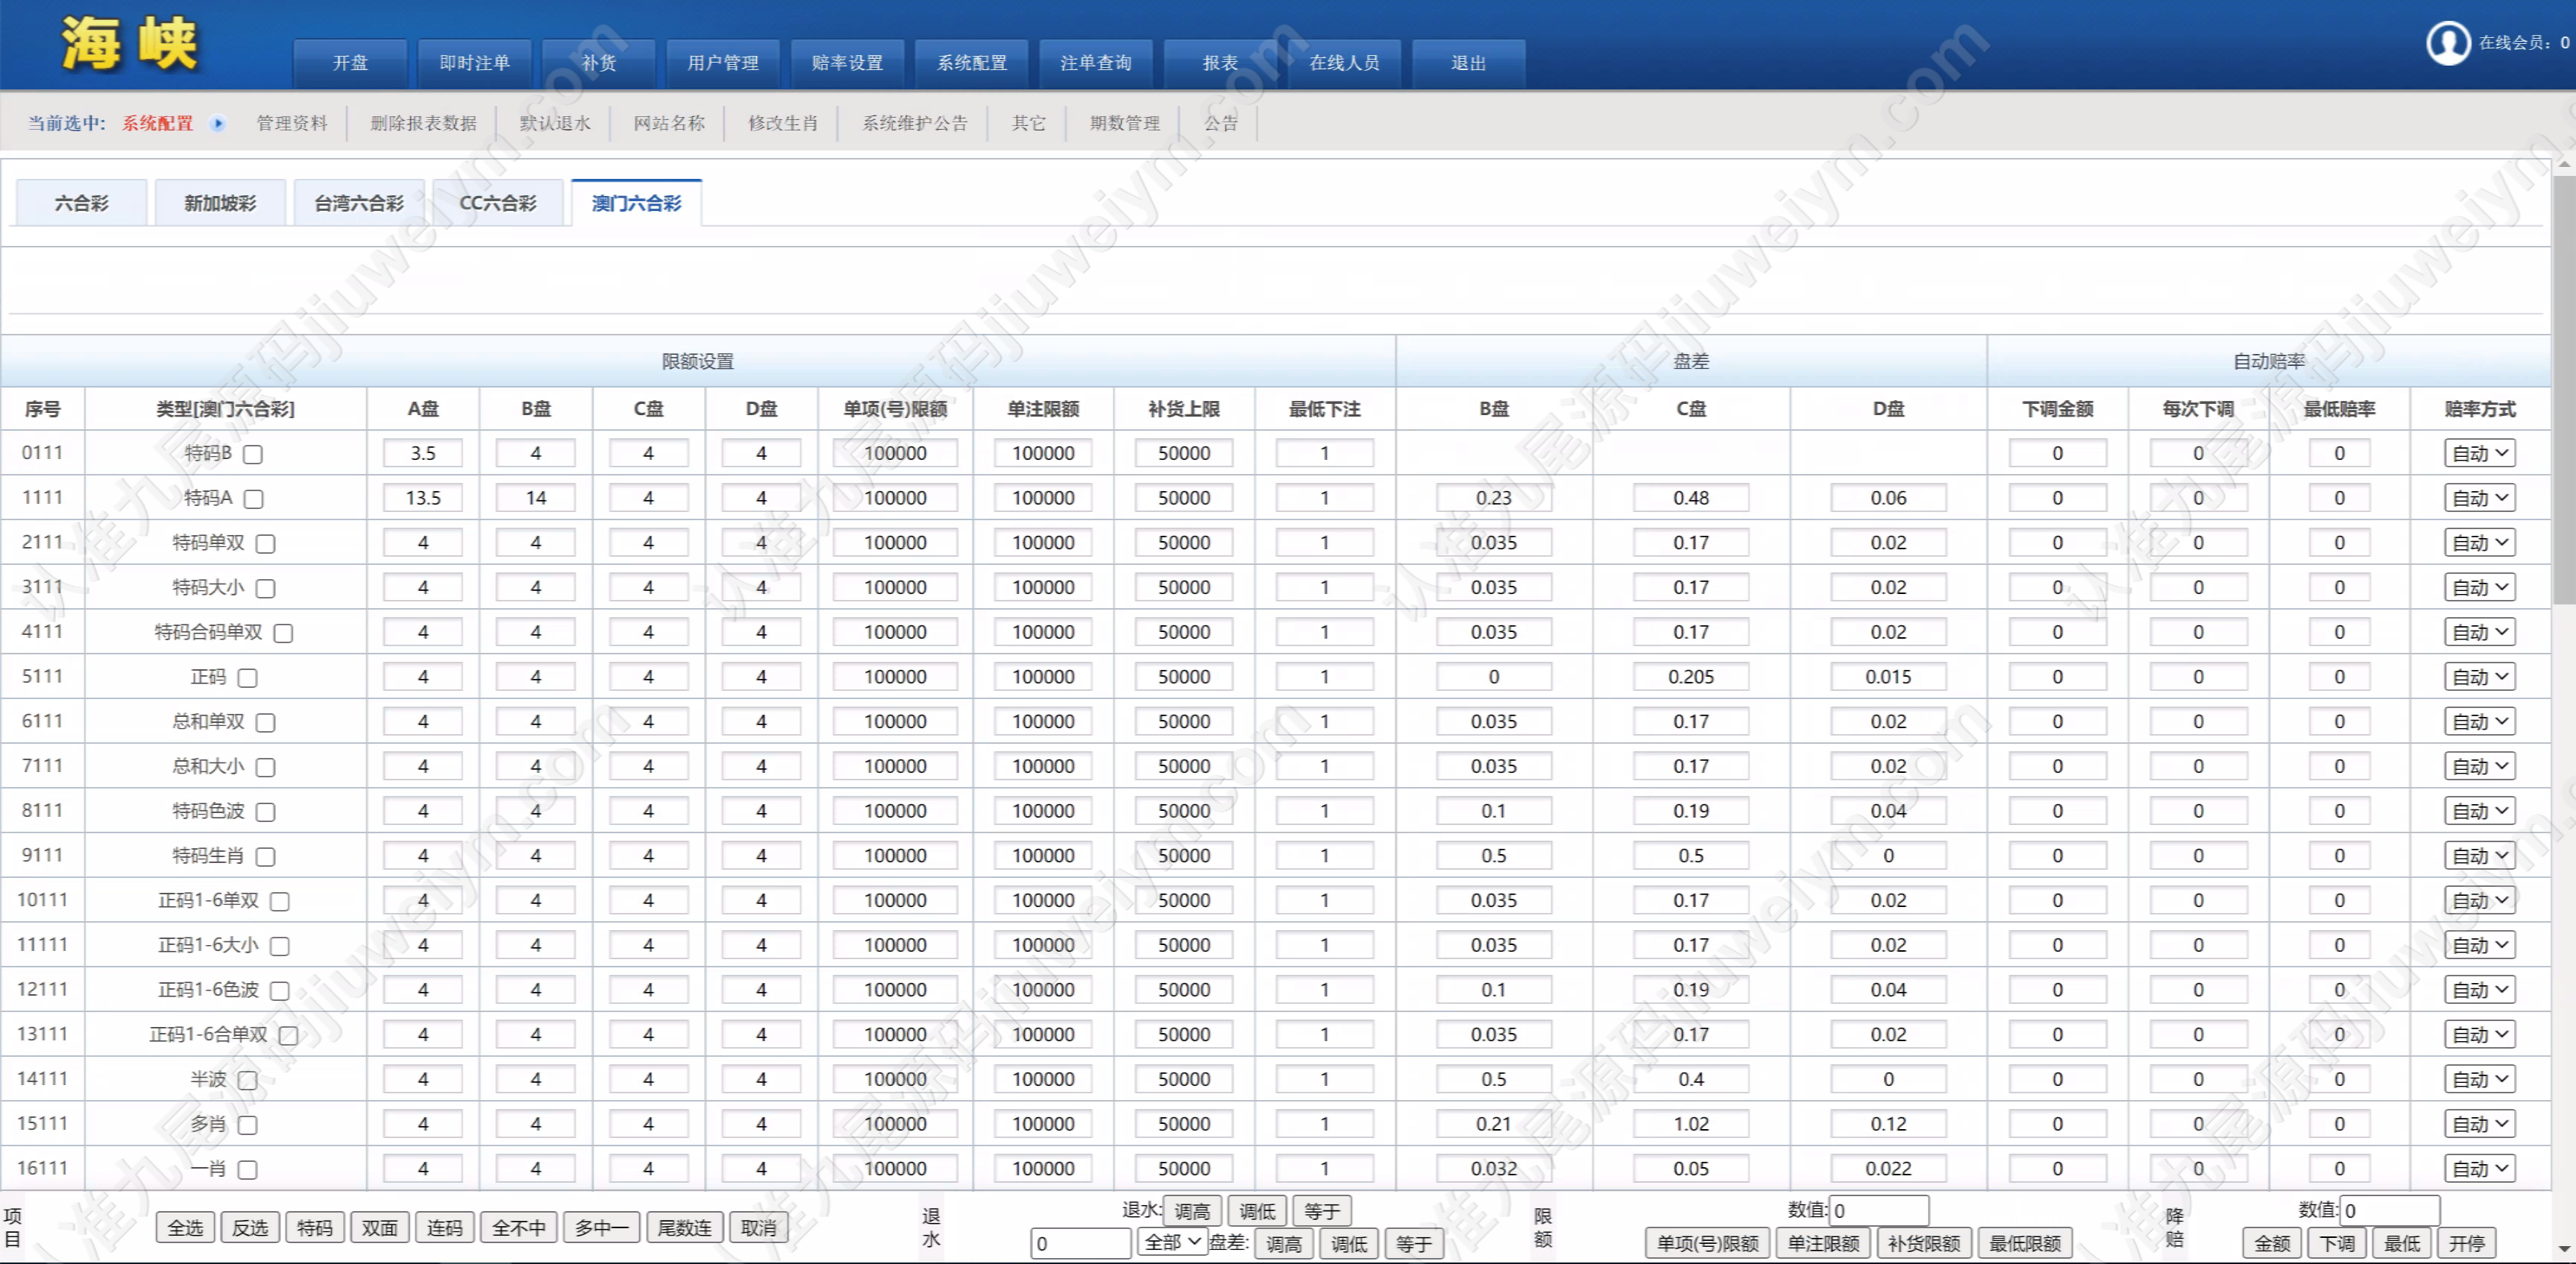Open the 用户管理 menu
Screen dimensions: 2576x1264
point(723,63)
